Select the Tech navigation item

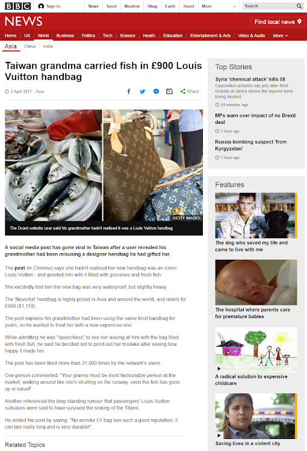pos(107,35)
